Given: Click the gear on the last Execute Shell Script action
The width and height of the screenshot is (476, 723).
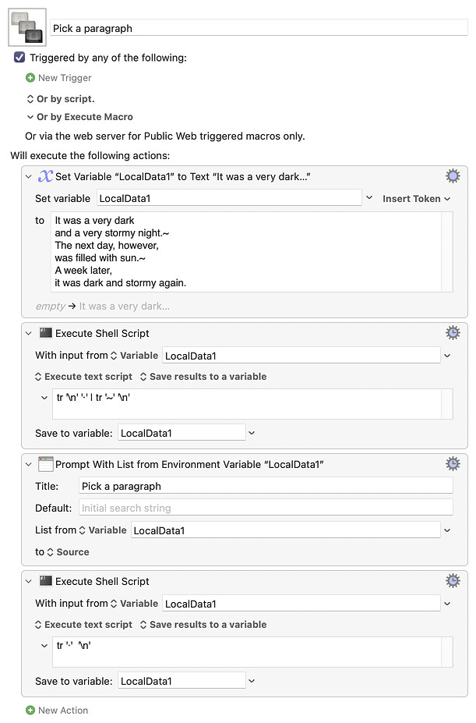Looking at the screenshot, I should 453,580.
